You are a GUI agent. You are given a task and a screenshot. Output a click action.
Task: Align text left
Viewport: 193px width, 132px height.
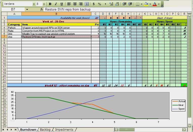tap(69, 4)
